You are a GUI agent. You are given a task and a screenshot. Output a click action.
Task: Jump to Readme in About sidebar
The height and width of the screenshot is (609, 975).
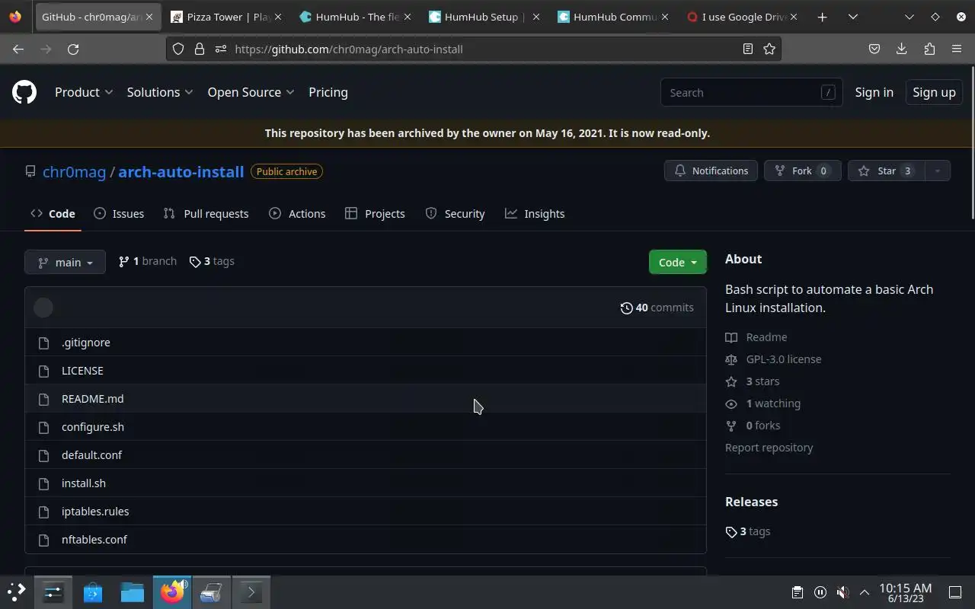point(756,337)
